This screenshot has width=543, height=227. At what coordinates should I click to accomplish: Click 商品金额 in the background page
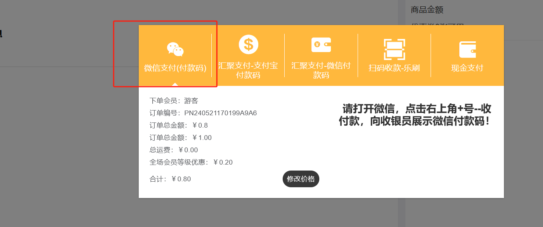pyautogui.click(x=427, y=10)
